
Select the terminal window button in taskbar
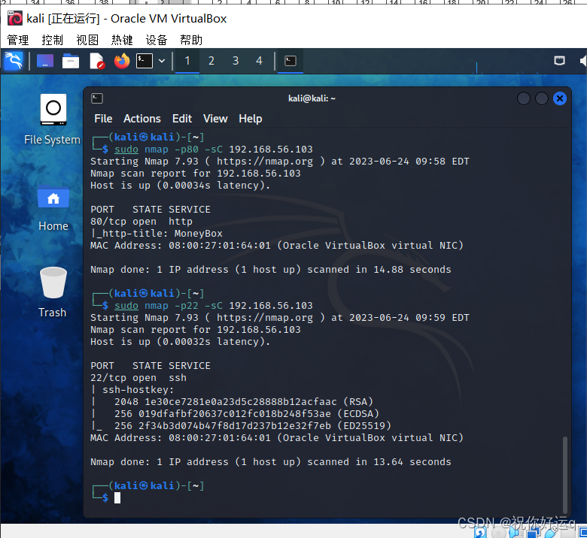290,61
